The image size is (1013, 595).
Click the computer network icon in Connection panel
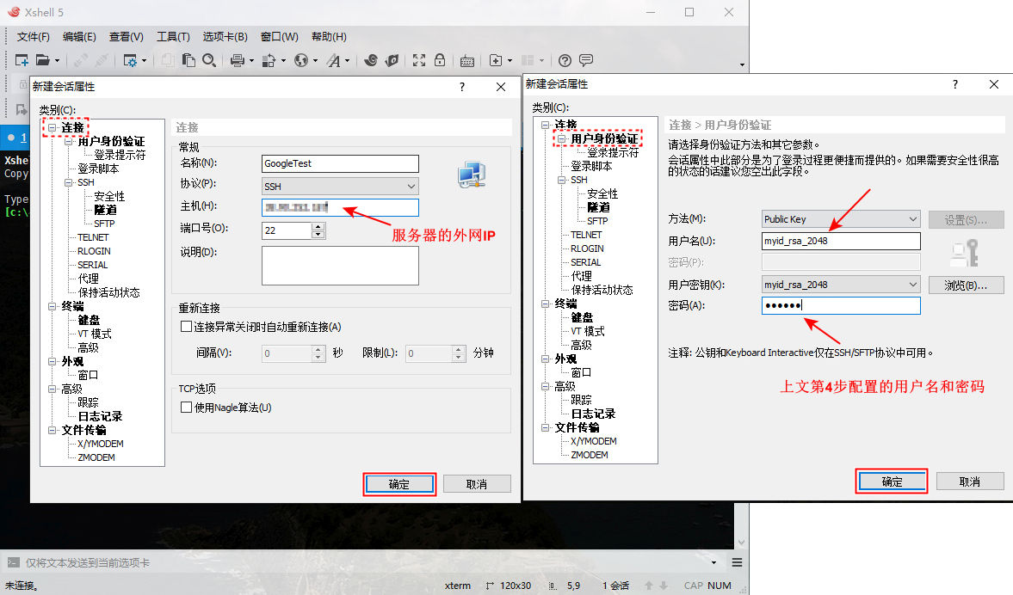(473, 175)
